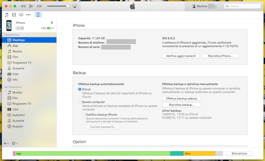The height and width of the screenshot is (161, 265).
Task: Click the yellow Altro storage segment
Action: (x=199, y=154)
